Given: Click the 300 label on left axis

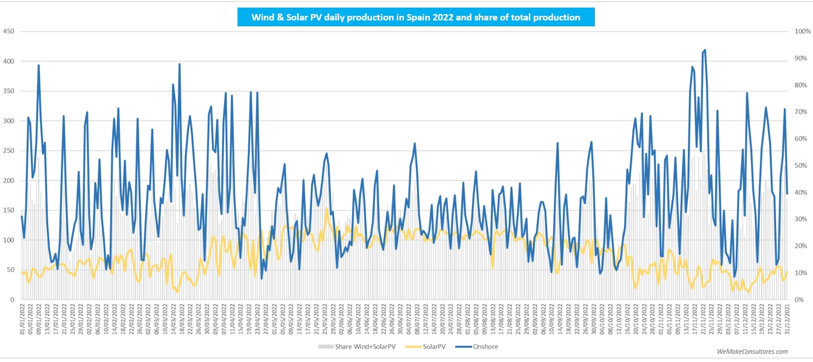Looking at the screenshot, I should pyautogui.click(x=8, y=121).
